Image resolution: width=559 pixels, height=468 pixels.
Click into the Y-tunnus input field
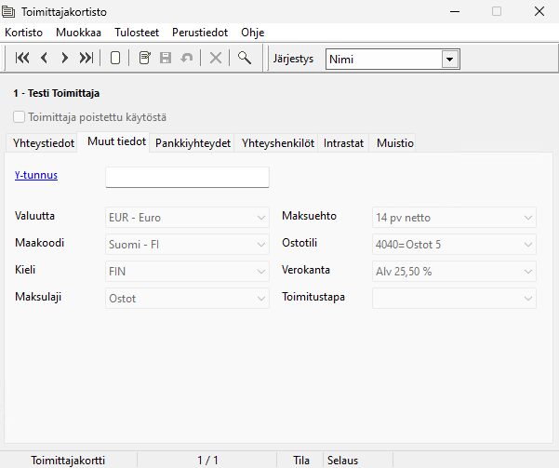tap(187, 177)
